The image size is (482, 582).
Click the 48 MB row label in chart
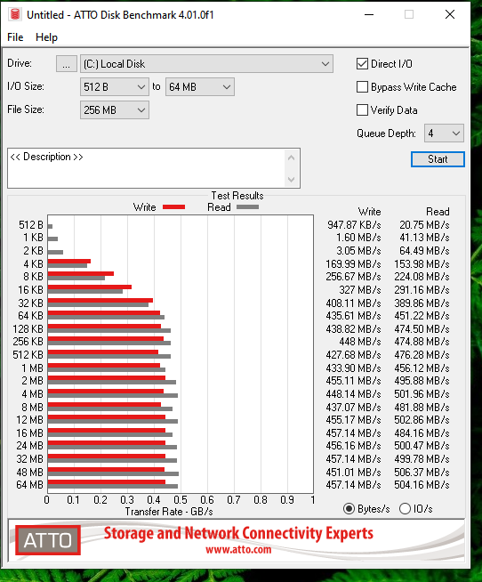30,473
